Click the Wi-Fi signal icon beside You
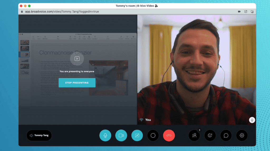 (141, 120)
